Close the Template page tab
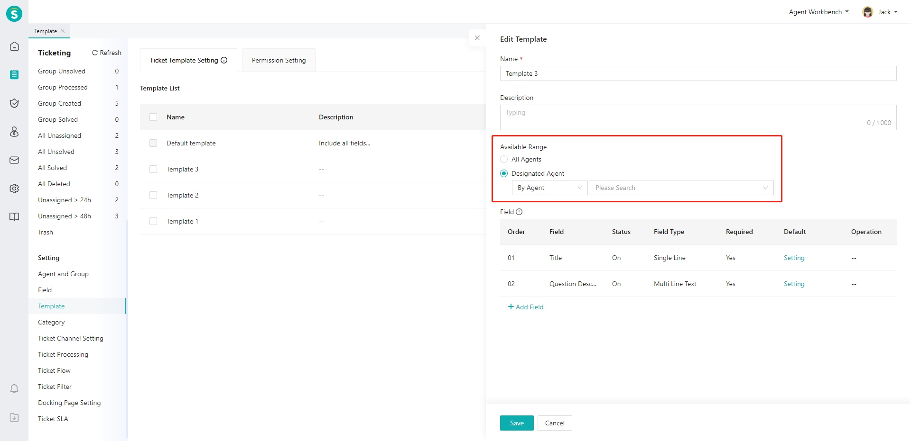The height and width of the screenshot is (441, 911). [x=63, y=31]
